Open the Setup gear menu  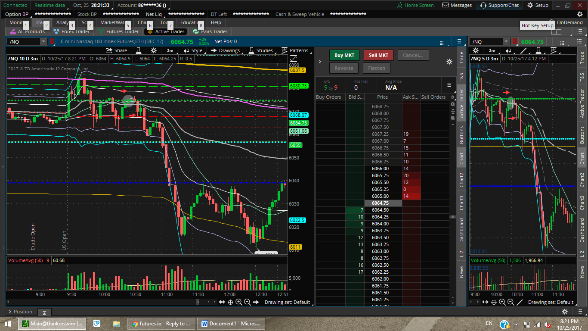pyautogui.click(x=538, y=5)
